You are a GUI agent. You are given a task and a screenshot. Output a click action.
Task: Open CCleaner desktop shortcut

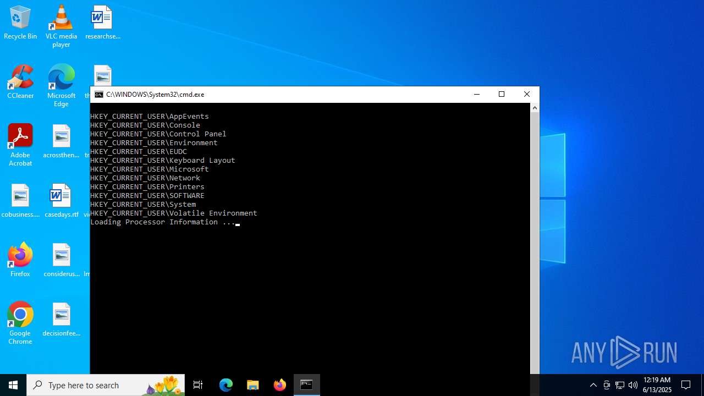(x=20, y=82)
